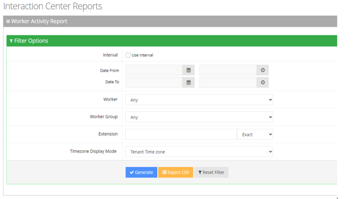Open the Date From clock time picker
364x199 pixels.
(263, 71)
